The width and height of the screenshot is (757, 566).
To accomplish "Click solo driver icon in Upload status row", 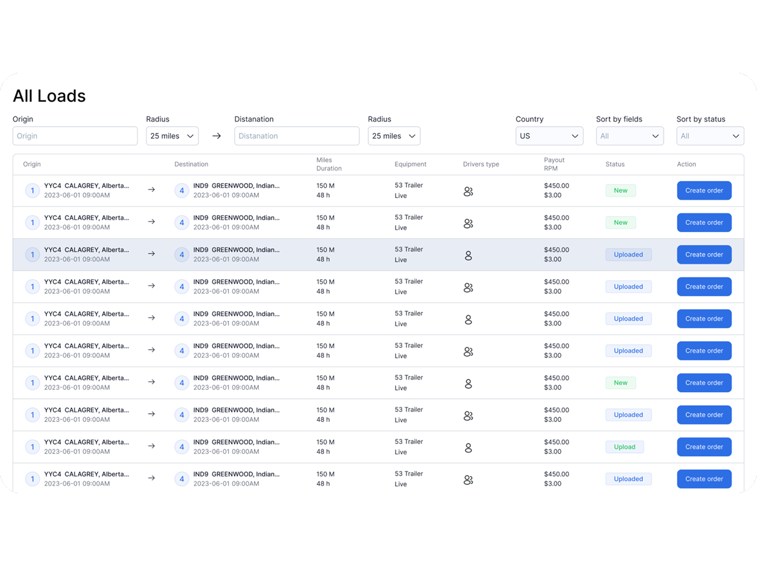I will click(x=468, y=448).
